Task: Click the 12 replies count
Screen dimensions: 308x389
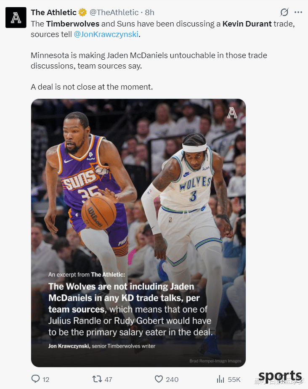Action: coord(46,379)
